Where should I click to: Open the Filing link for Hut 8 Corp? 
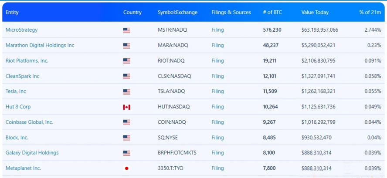point(217,107)
